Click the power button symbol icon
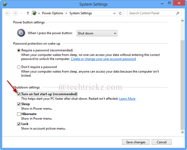Image resolution: width=187 pixels, height=150 pixels. pos(21,33)
